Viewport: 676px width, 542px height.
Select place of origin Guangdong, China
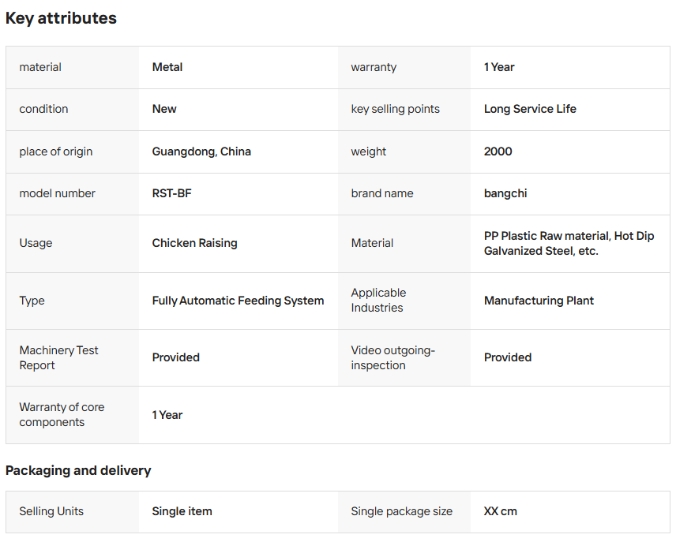[201, 151]
